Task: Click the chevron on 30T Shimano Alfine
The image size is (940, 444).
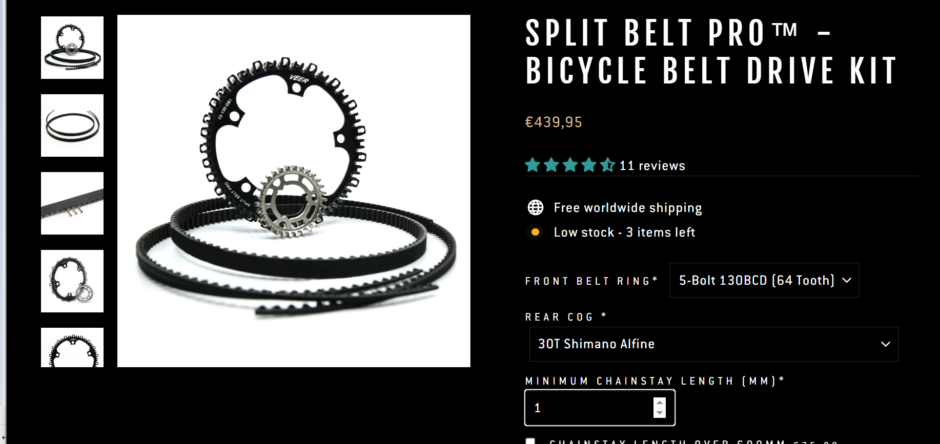Action: tap(885, 344)
